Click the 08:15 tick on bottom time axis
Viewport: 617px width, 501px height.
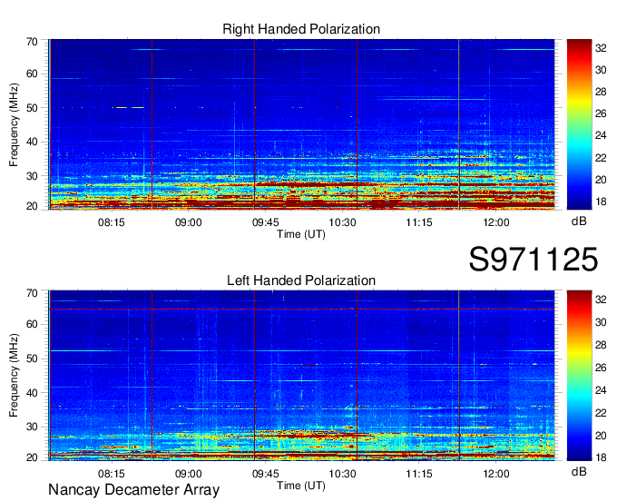112,474
